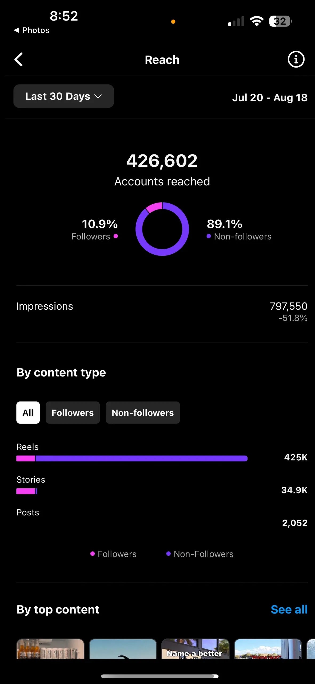The image size is (315, 684).
Task: Open the beer bottles top content thumbnail
Action: (x=50, y=649)
